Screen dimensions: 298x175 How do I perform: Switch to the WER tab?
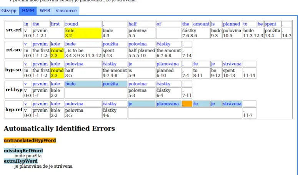45,11
